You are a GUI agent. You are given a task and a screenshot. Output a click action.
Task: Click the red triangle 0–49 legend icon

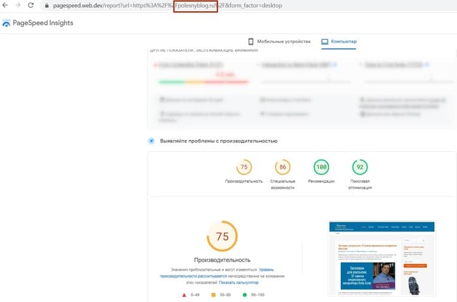click(184, 295)
